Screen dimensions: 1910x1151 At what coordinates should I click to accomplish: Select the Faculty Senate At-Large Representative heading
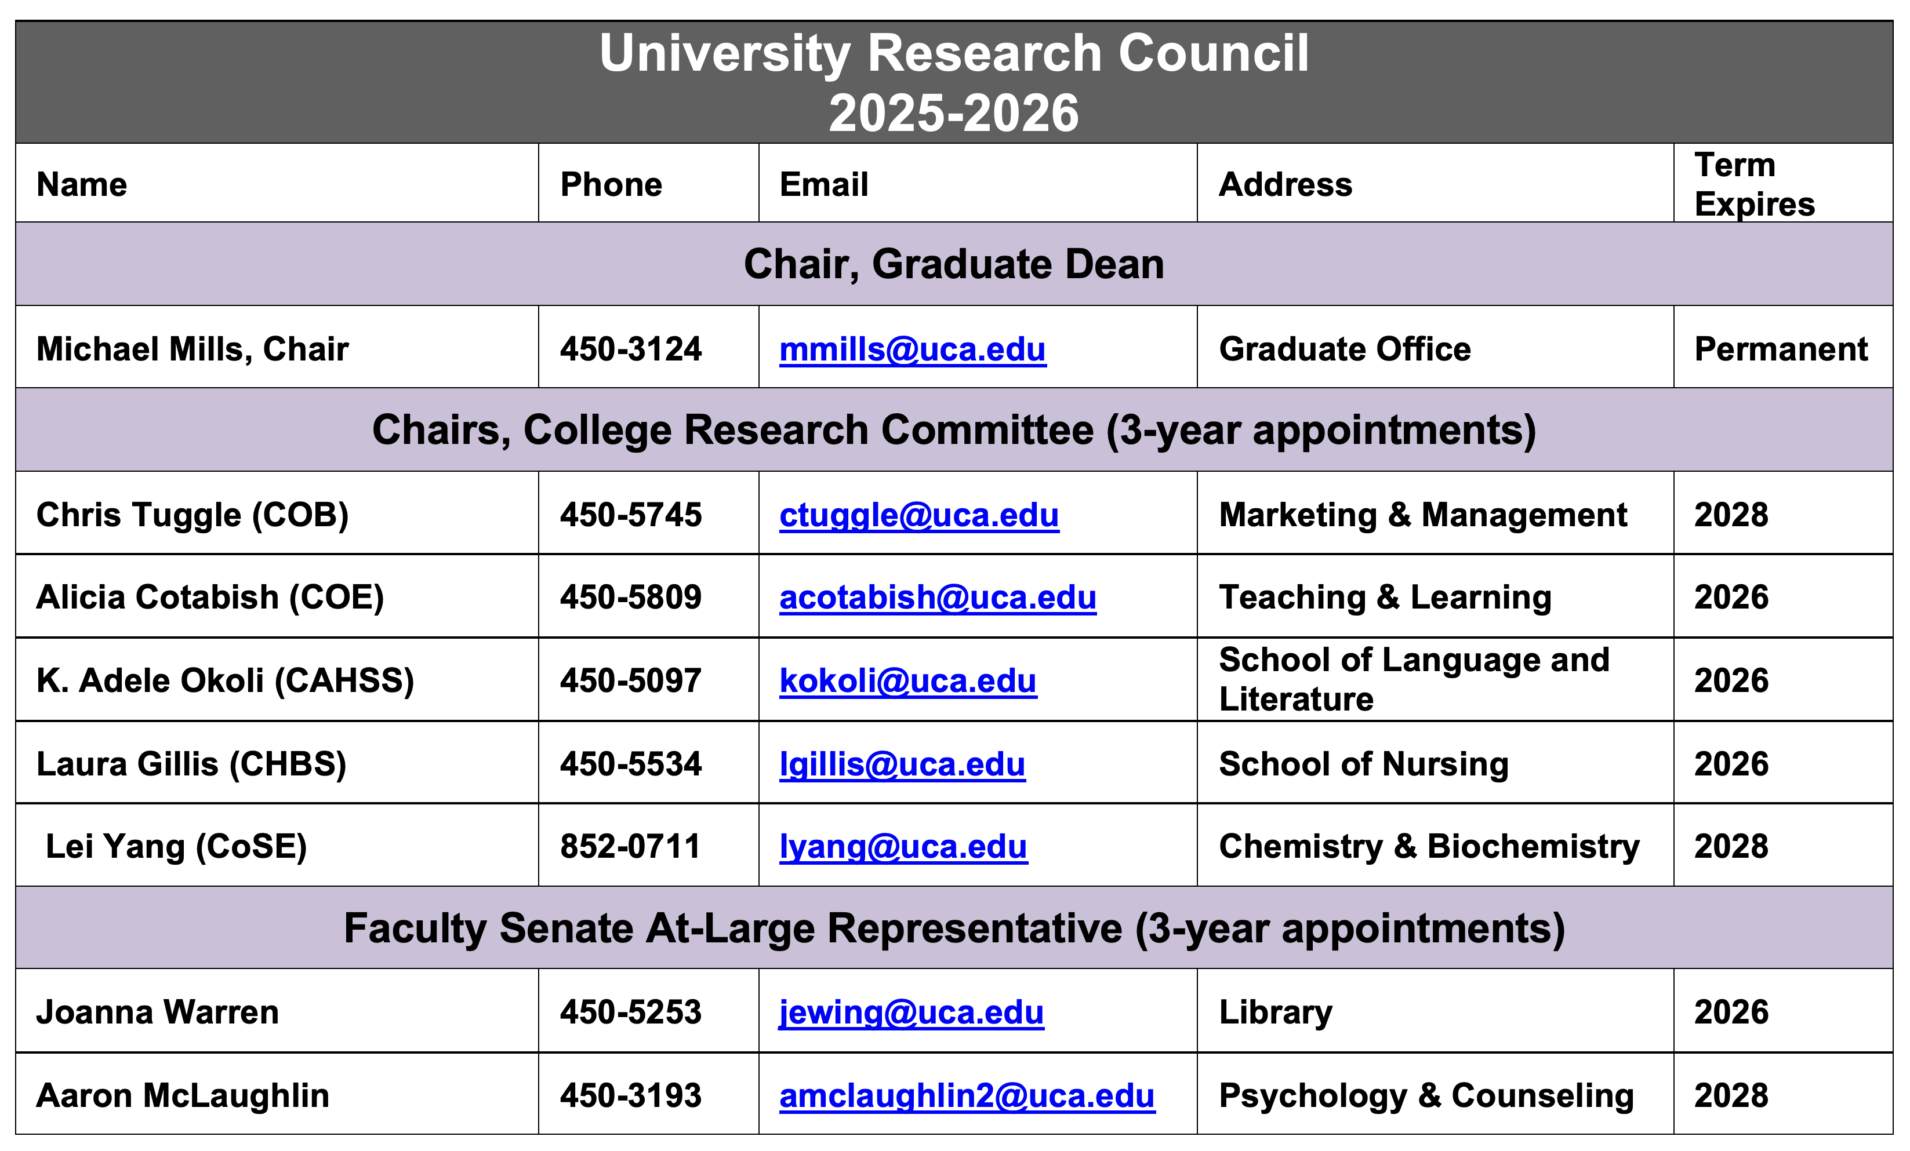click(x=953, y=928)
